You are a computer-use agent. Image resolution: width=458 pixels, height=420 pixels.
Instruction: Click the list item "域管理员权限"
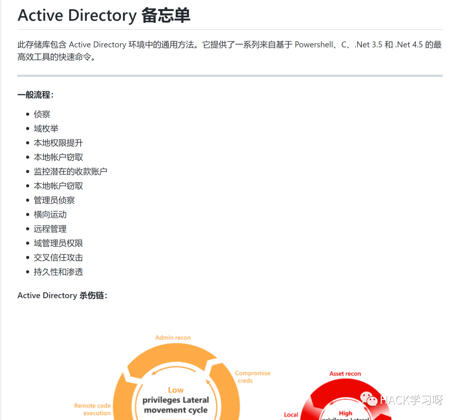58,243
